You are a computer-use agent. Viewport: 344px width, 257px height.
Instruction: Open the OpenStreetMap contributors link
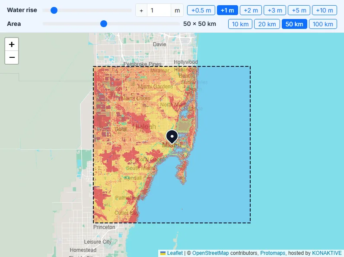click(x=210, y=253)
